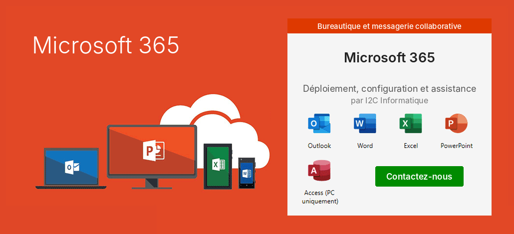Screen dimensions: 514x234
Task: Click the "par I2C Informatique" text
Action: tap(389, 101)
